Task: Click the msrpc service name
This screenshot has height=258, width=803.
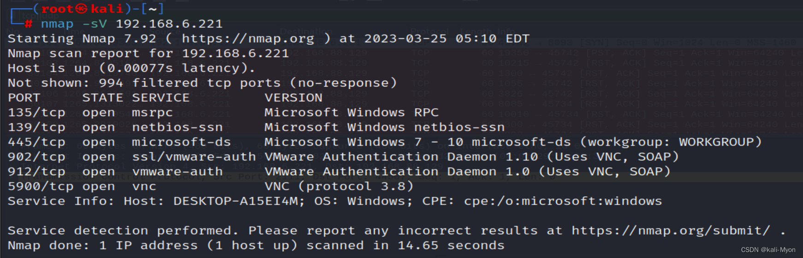Action: pos(152,112)
